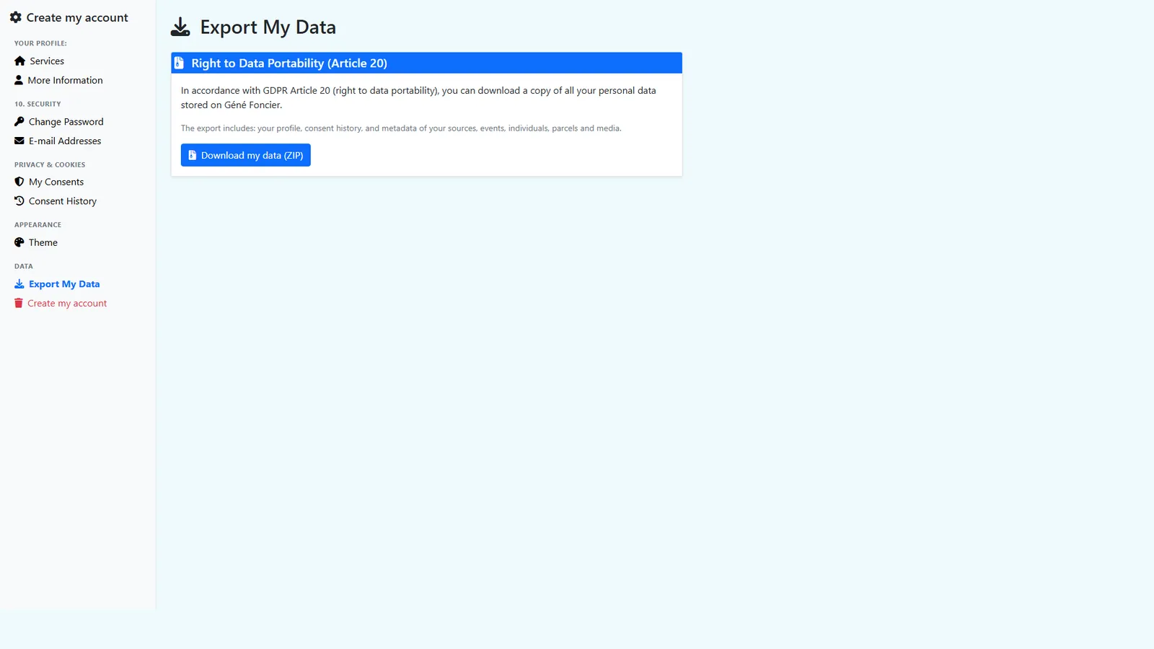The height and width of the screenshot is (649, 1154).
Task: Click the text 'The export includes: your profile'
Action: click(401, 128)
